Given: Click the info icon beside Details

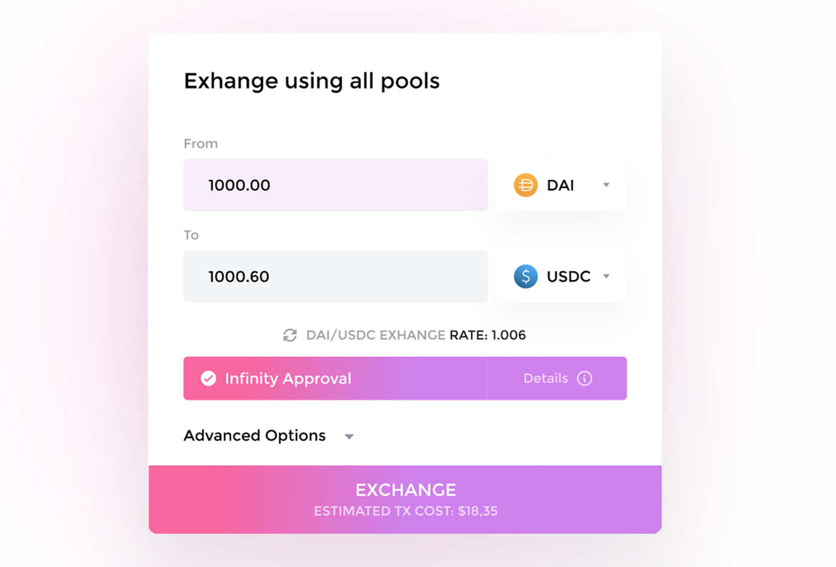Looking at the screenshot, I should (x=585, y=379).
